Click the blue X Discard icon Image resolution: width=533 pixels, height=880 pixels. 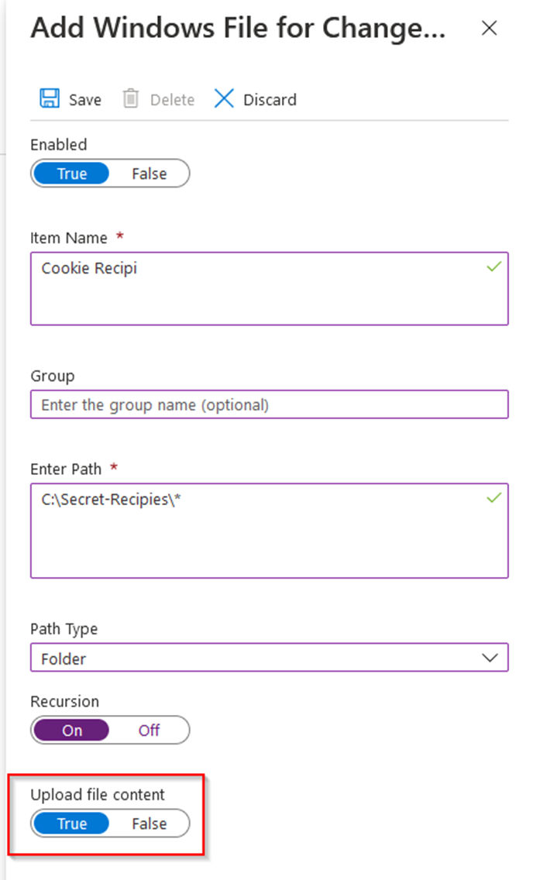[x=223, y=98]
